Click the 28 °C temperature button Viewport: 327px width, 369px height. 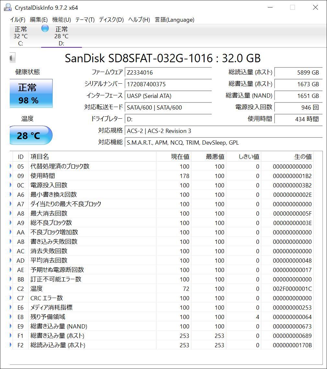click(31, 135)
